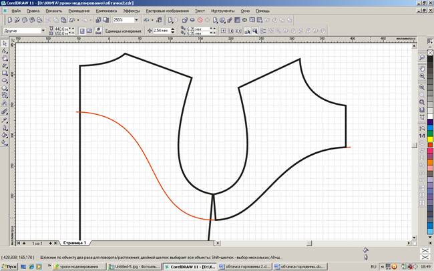Click the New document icon

pyautogui.click(x=10, y=20)
